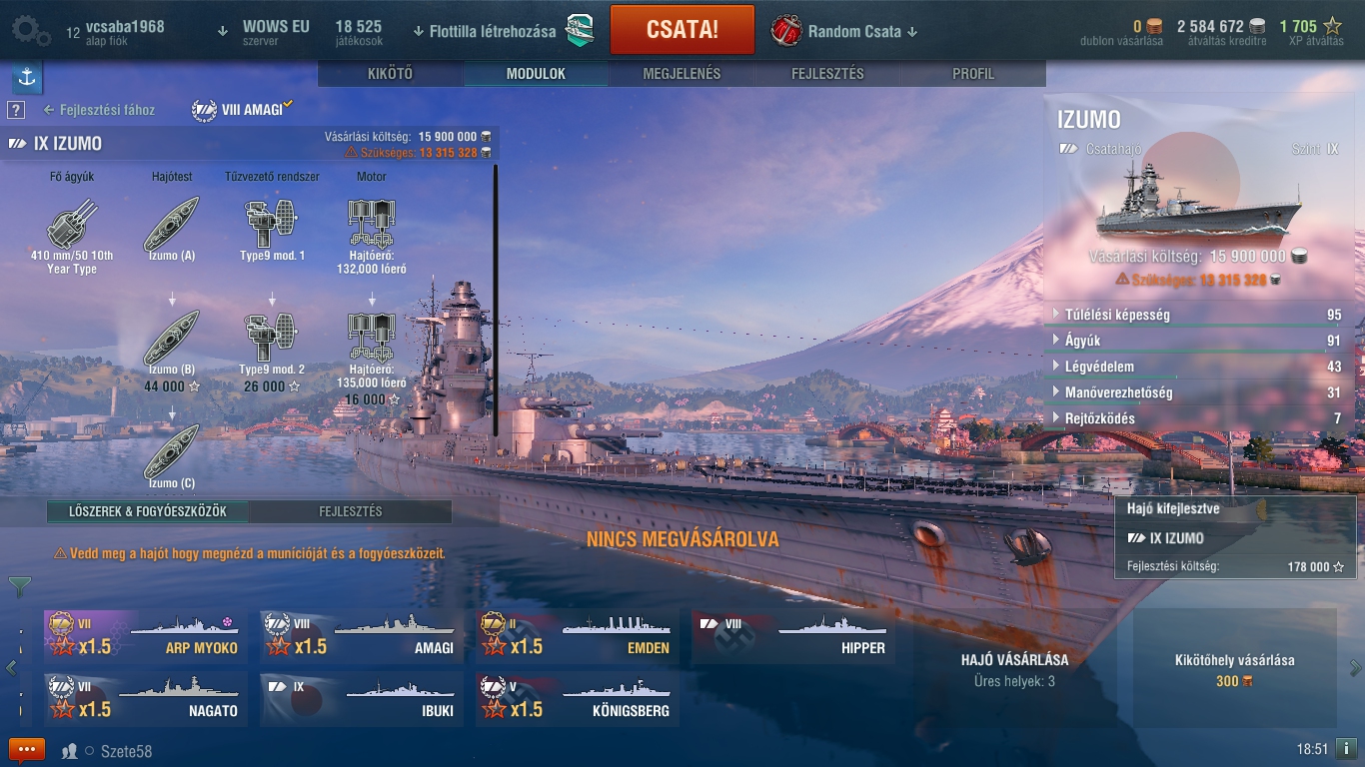
Task: Switch to the FEJLESZTÉS bottom panel tab
Action: click(x=351, y=511)
